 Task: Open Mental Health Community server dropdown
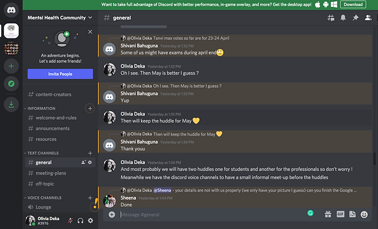60,18
